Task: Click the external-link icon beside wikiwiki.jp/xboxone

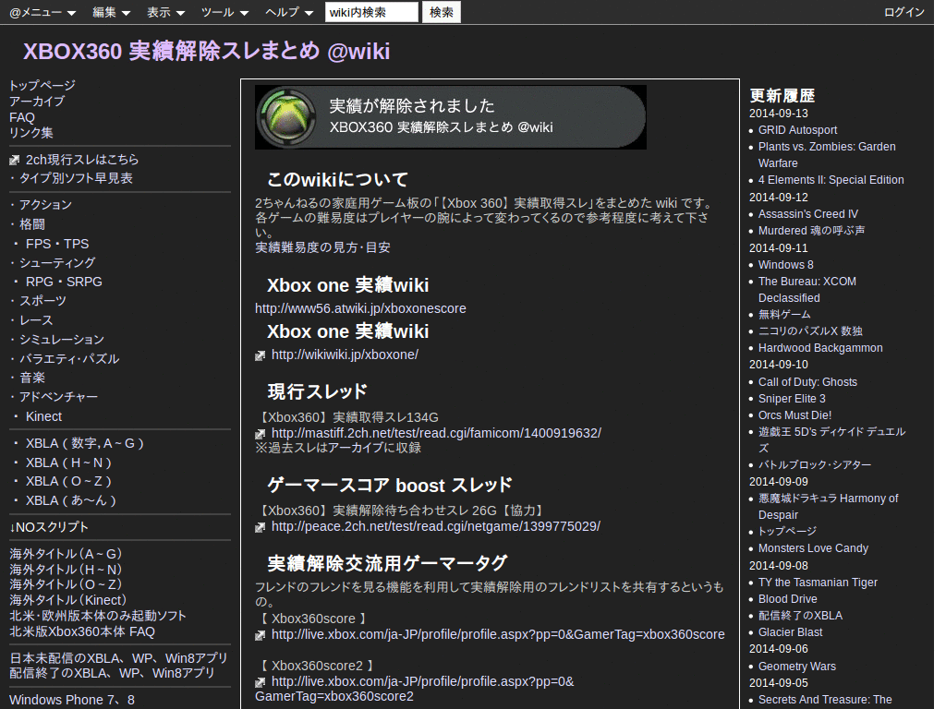Action: click(x=261, y=354)
